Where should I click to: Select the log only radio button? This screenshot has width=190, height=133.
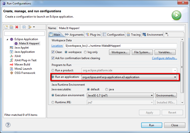[85, 52]
